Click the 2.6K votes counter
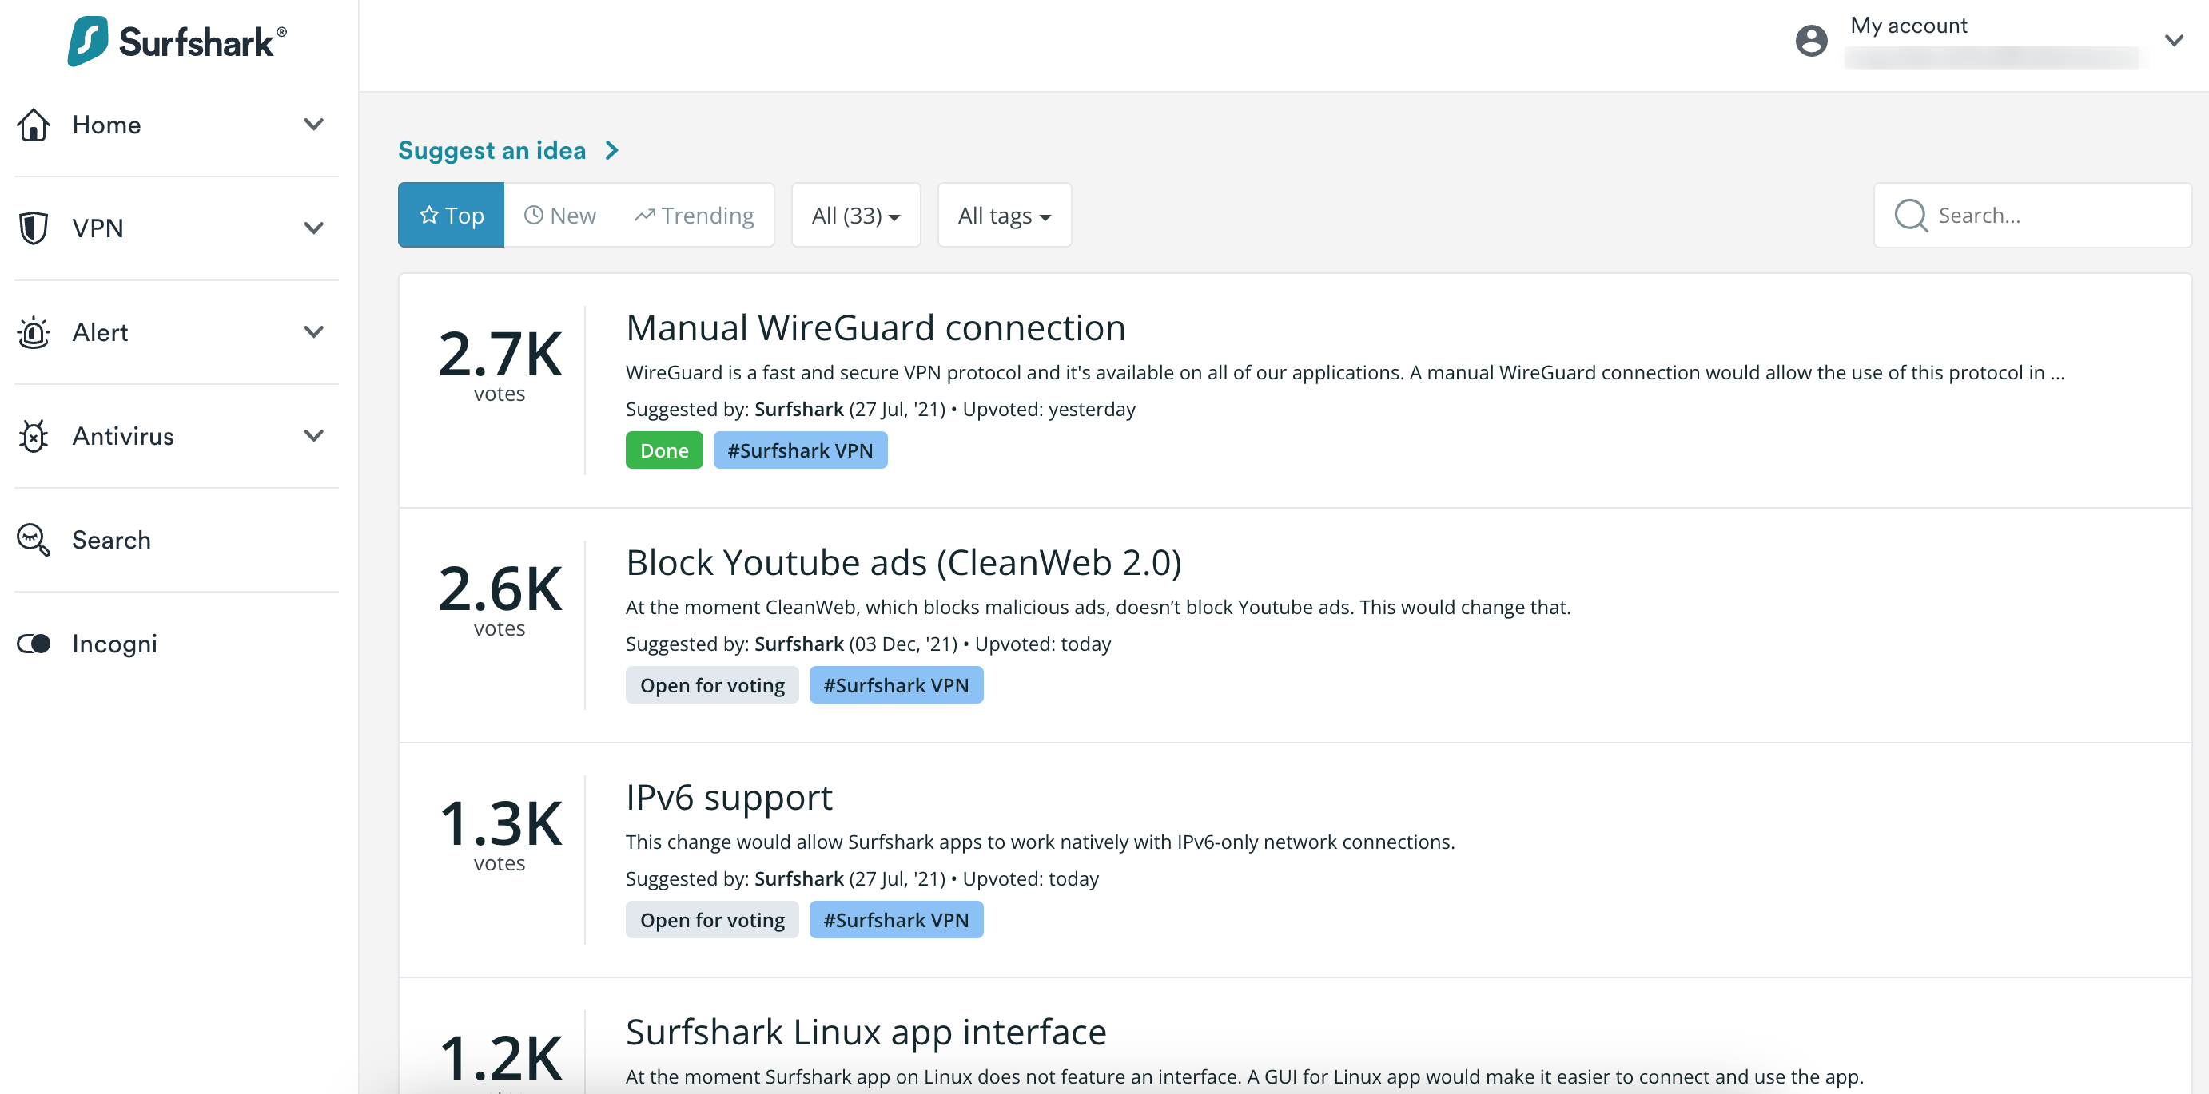 tap(500, 600)
